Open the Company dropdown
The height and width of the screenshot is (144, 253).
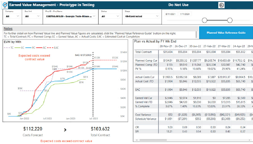pos(12,16)
